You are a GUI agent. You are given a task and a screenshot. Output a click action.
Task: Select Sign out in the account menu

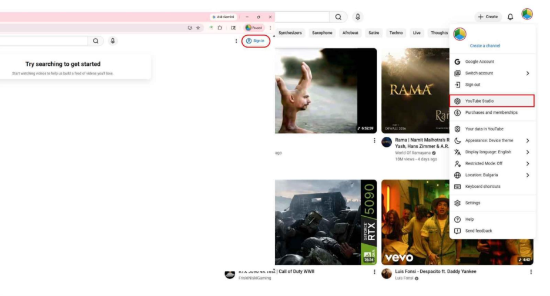click(x=472, y=85)
